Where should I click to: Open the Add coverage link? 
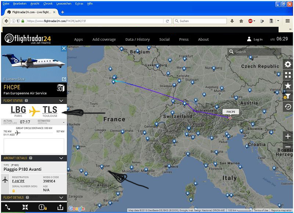104,39
